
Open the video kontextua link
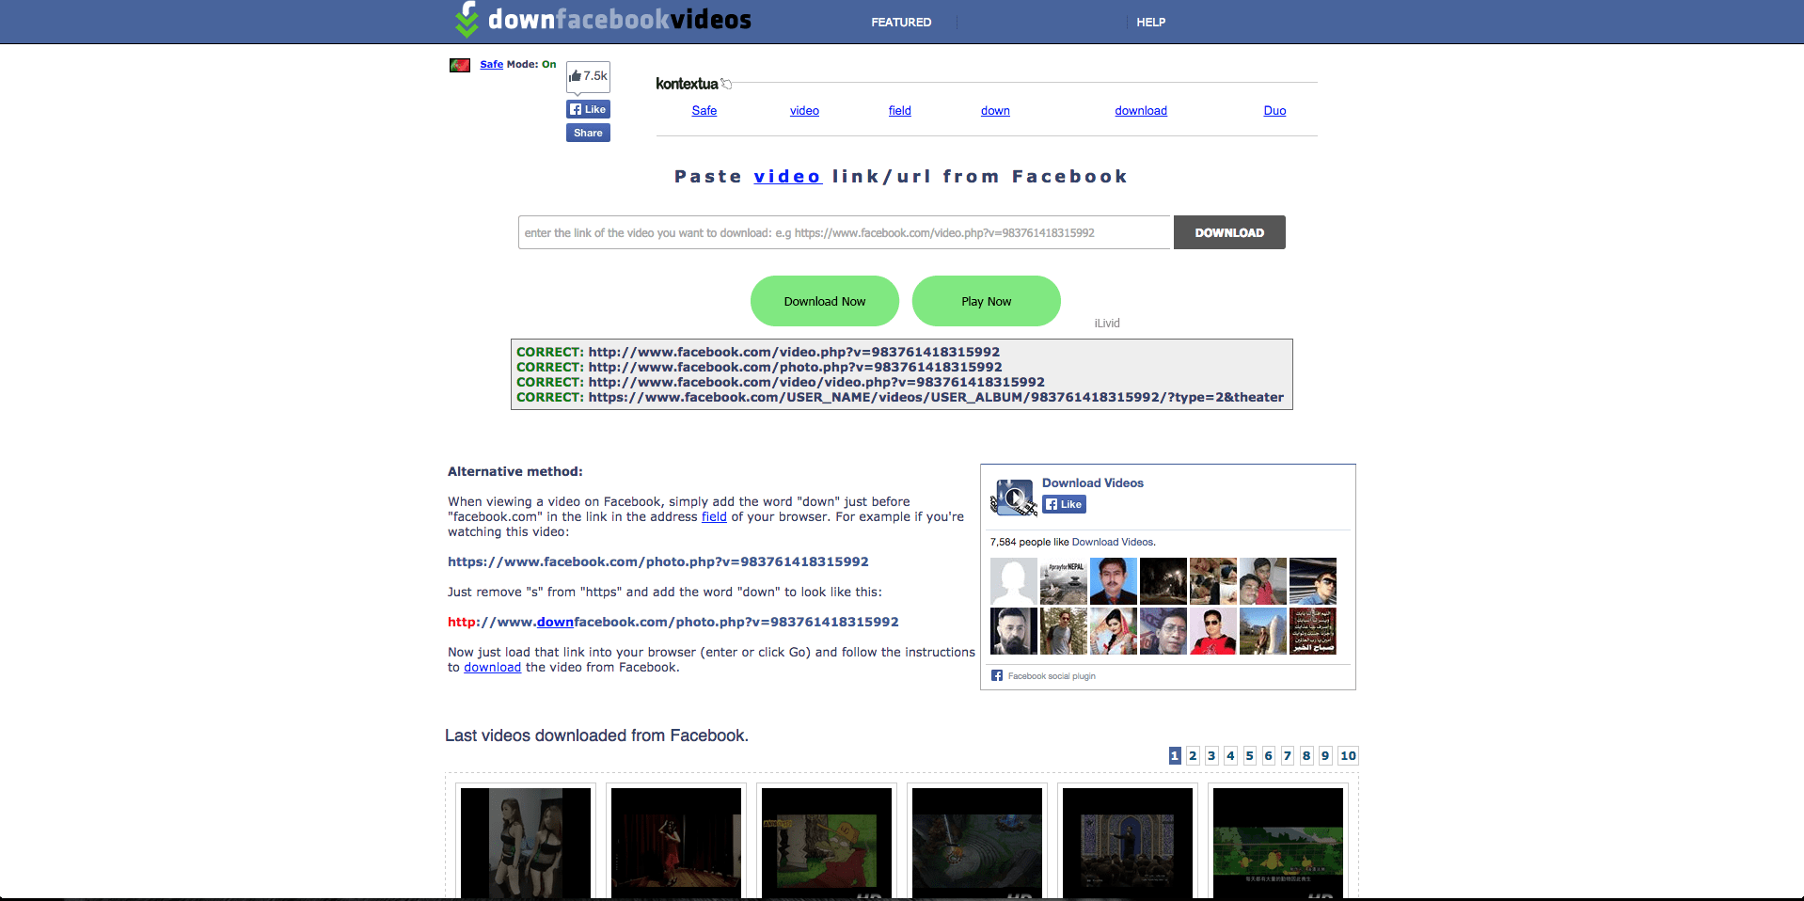tap(804, 110)
